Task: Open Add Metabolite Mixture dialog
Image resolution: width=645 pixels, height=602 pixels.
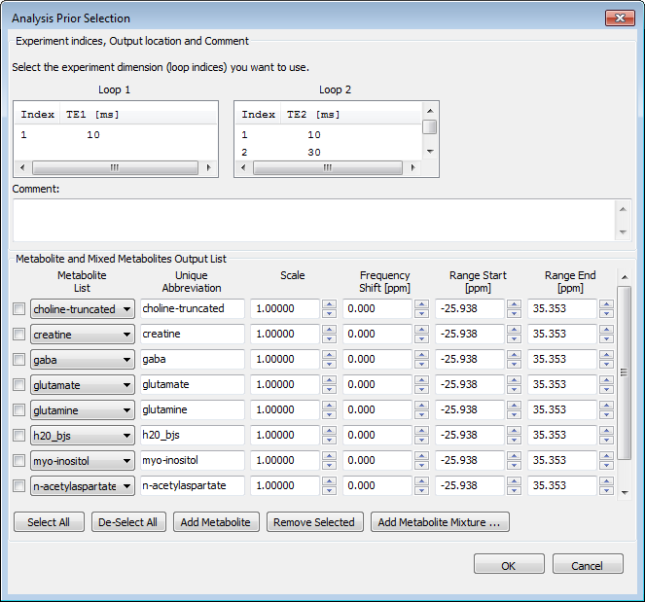Action: [x=440, y=522]
